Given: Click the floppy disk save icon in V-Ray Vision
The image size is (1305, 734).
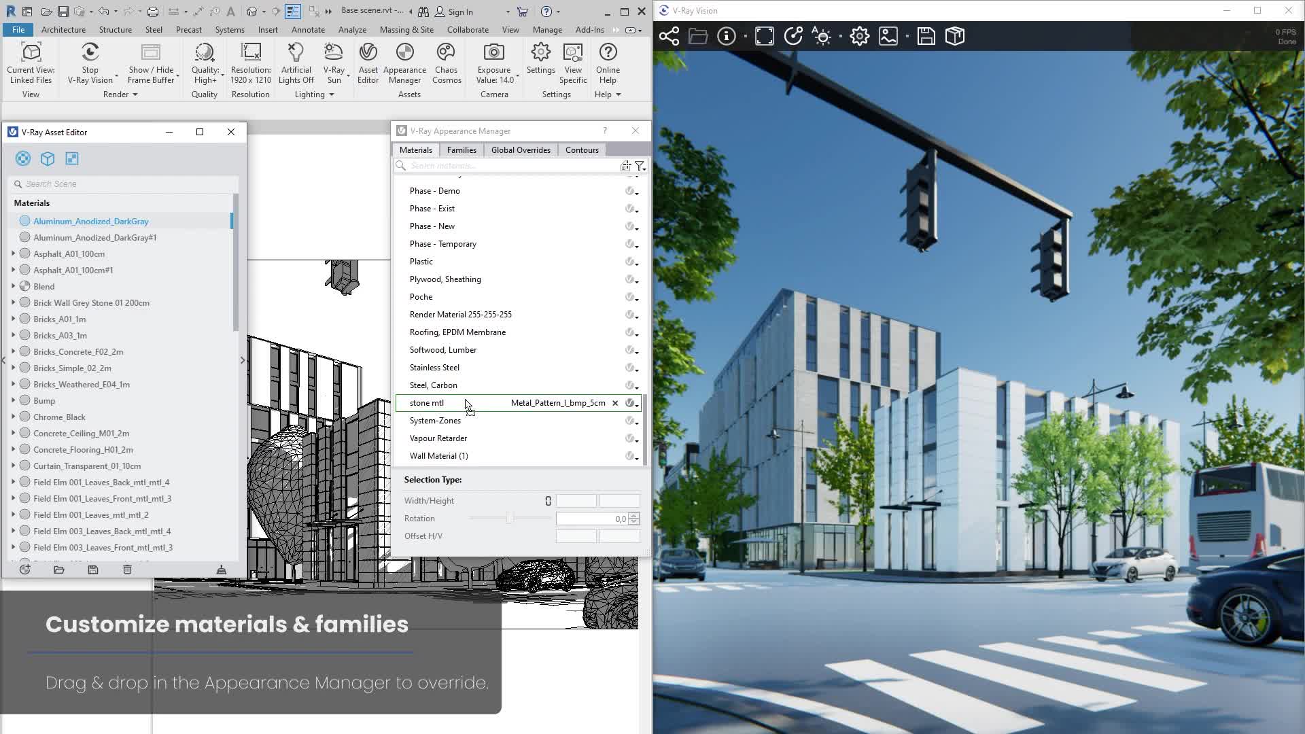Looking at the screenshot, I should pos(926,36).
